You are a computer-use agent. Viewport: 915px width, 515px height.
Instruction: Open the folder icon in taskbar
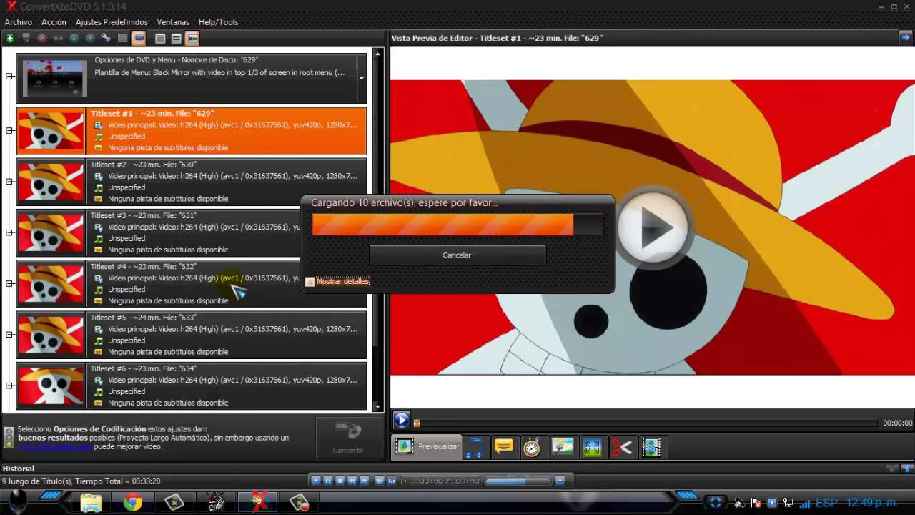point(91,503)
